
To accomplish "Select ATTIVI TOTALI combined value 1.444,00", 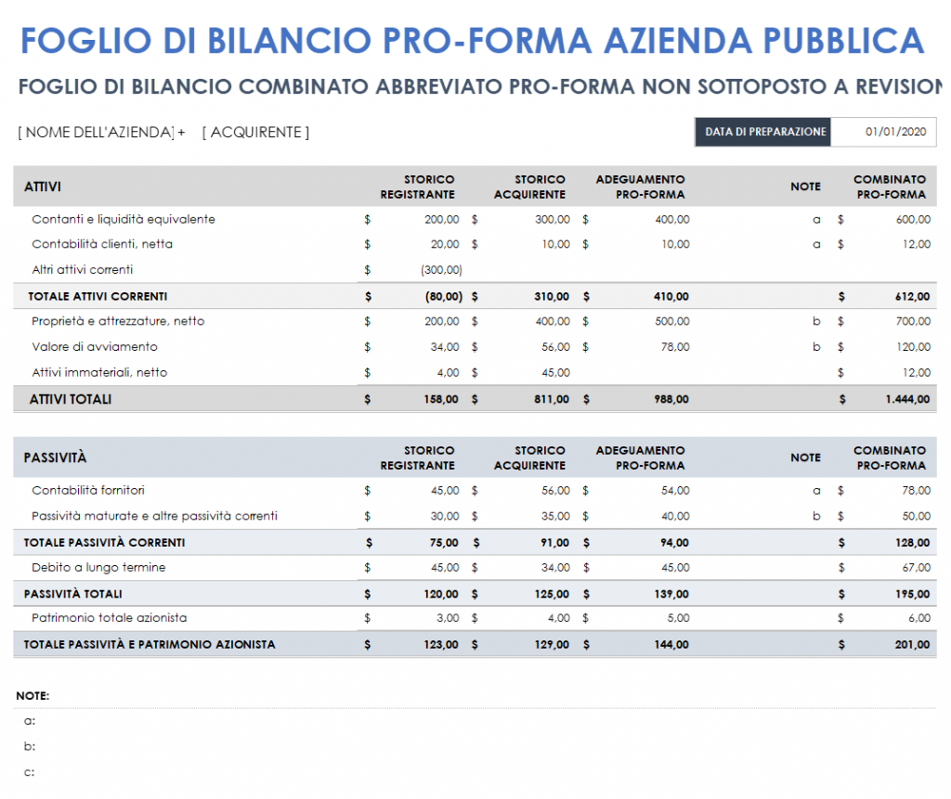I will coord(906,399).
